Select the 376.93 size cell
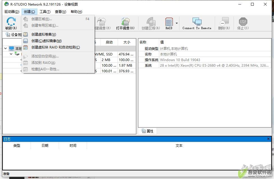This screenshot has width=274, height=179. [x=127, y=71]
